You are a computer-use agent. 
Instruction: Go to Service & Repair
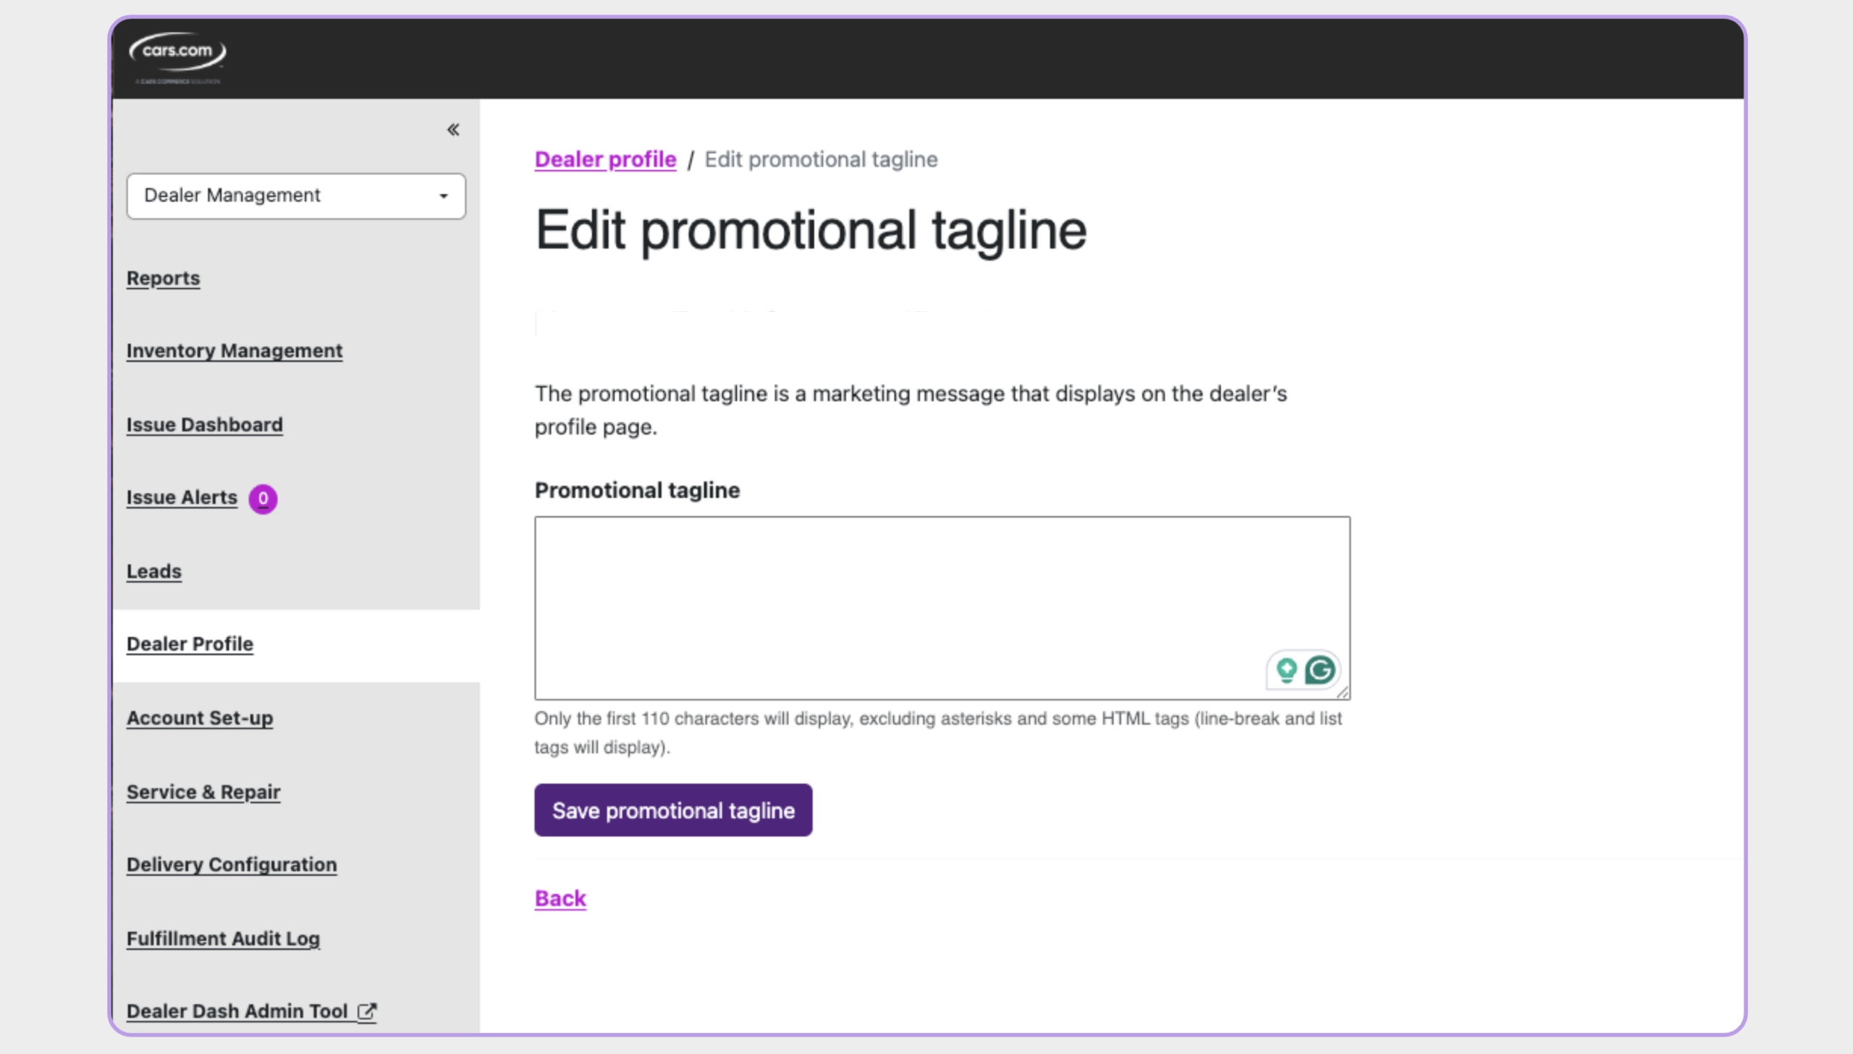point(203,792)
